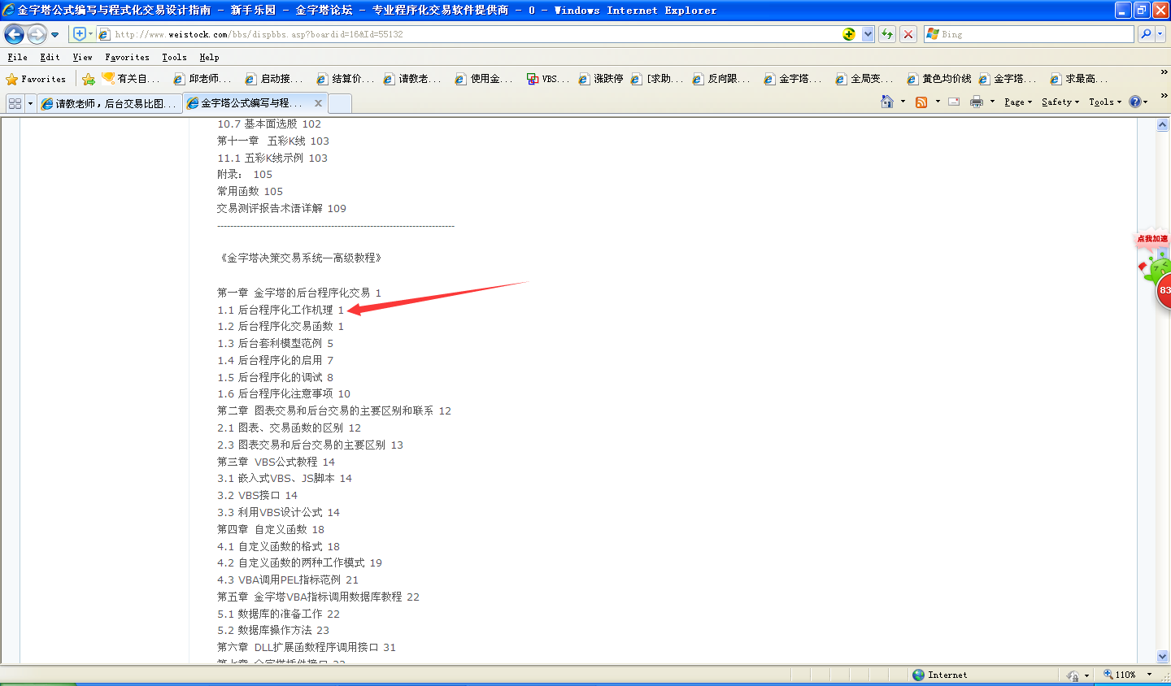This screenshot has height=686, width=1171.
Task: Click the yellow-green compatibility plus icon
Action: [x=849, y=34]
